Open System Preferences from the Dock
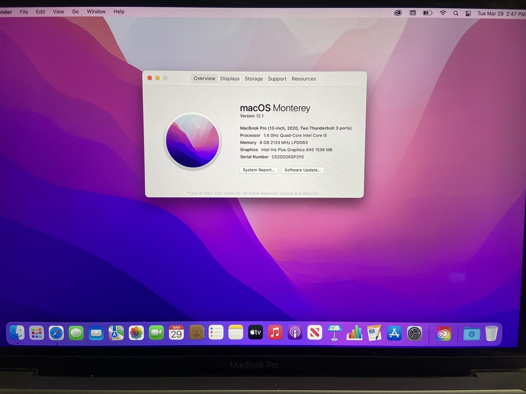Image resolution: width=526 pixels, height=394 pixels. point(414,333)
